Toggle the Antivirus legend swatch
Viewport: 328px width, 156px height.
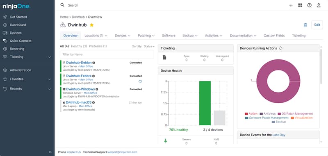(x=261, y=114)
